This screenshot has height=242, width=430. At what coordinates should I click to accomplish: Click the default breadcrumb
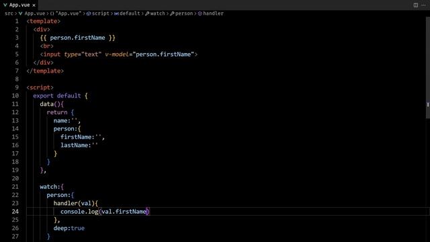pyautogui.click(x=130, y=13)
